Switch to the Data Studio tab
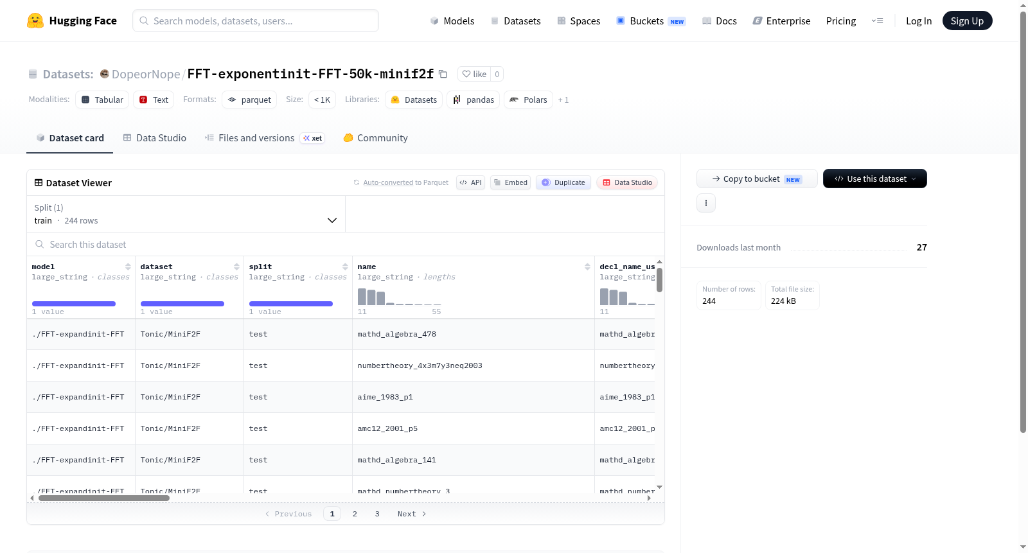 (x=155, y=137)
